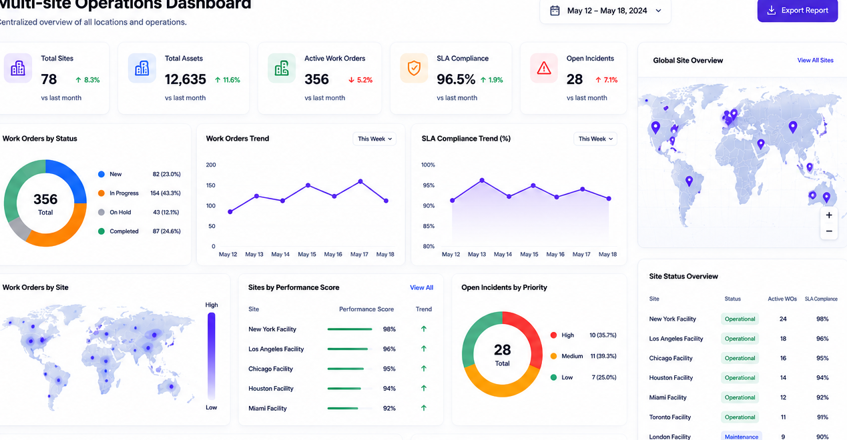This screenshot has height=440, width=847.
Task: Click Houston Facility in Site Status Overview
Action: 671,377
